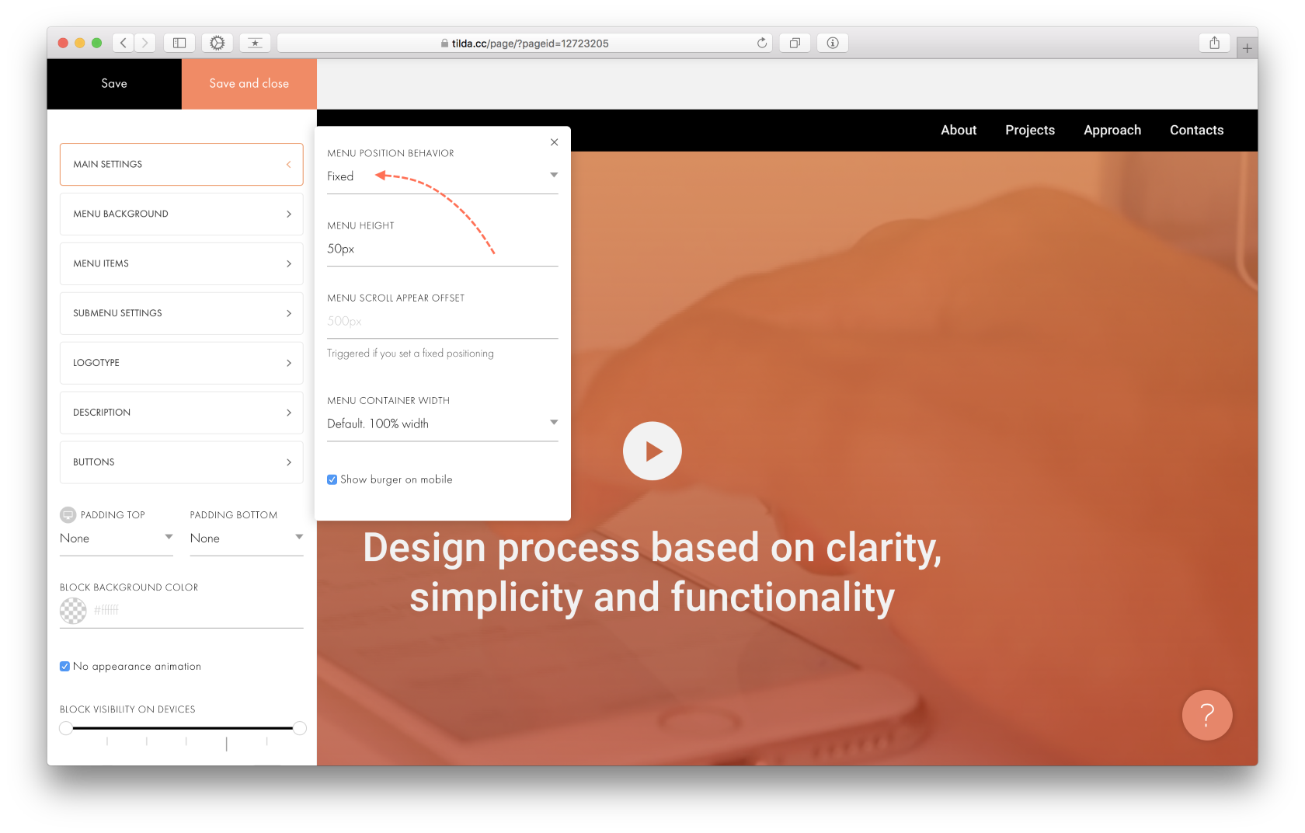This screenshot has height=833, width=1305.
Task: Select Contacts in the site navigation menu
Action: (1196, 130)
